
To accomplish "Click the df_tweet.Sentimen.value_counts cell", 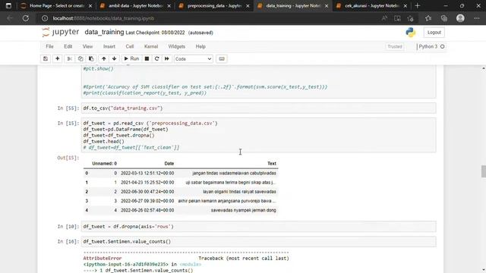I will point(258,241).
